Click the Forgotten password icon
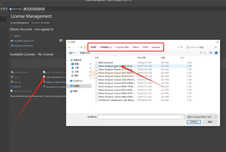 [x=12, y=41]
